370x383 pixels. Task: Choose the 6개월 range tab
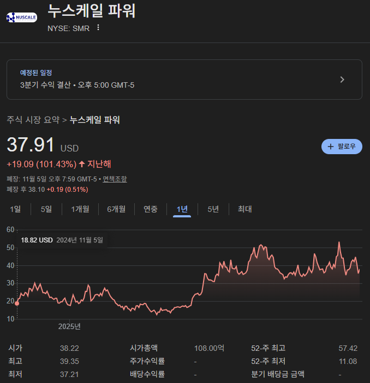coord(116,209)
